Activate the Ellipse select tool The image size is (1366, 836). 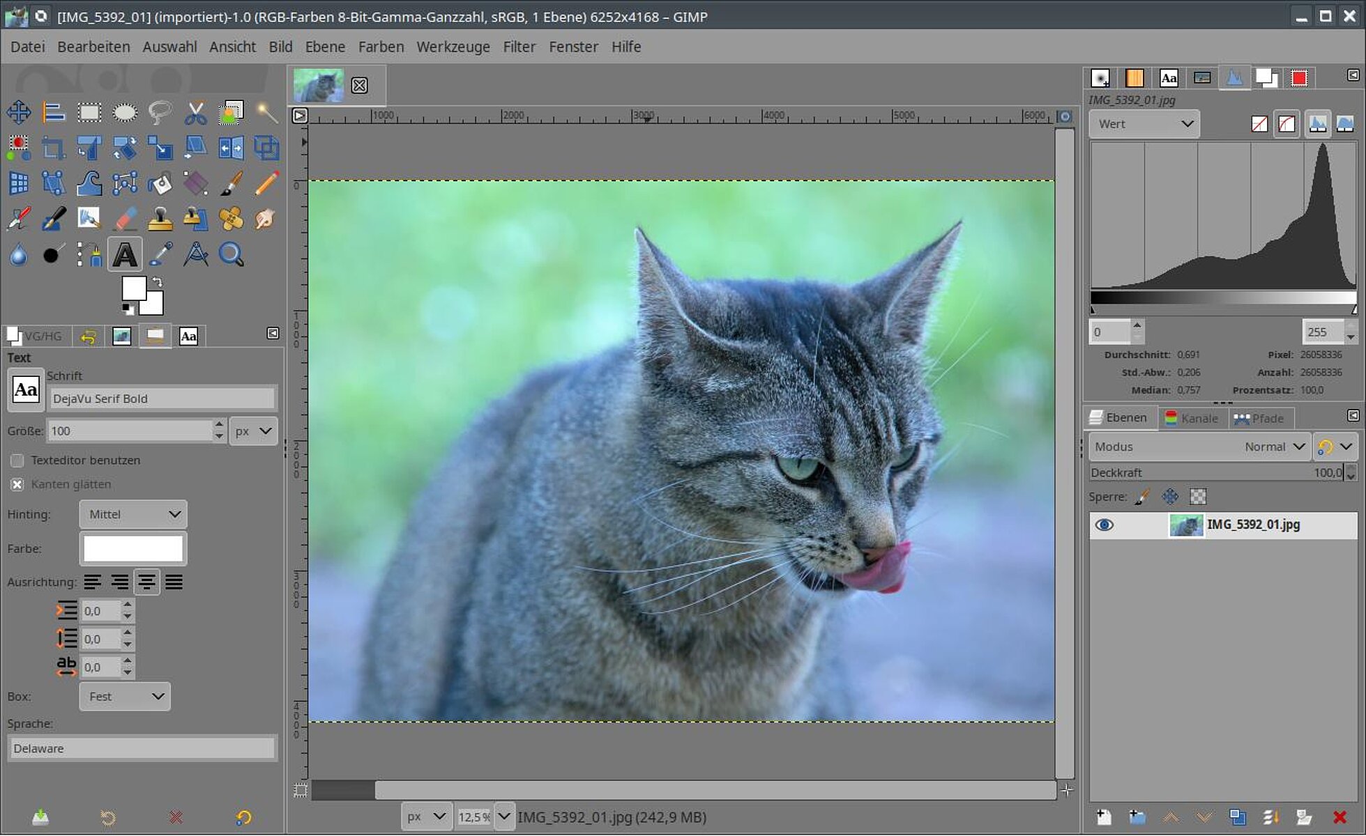click(x=125, y=112)
